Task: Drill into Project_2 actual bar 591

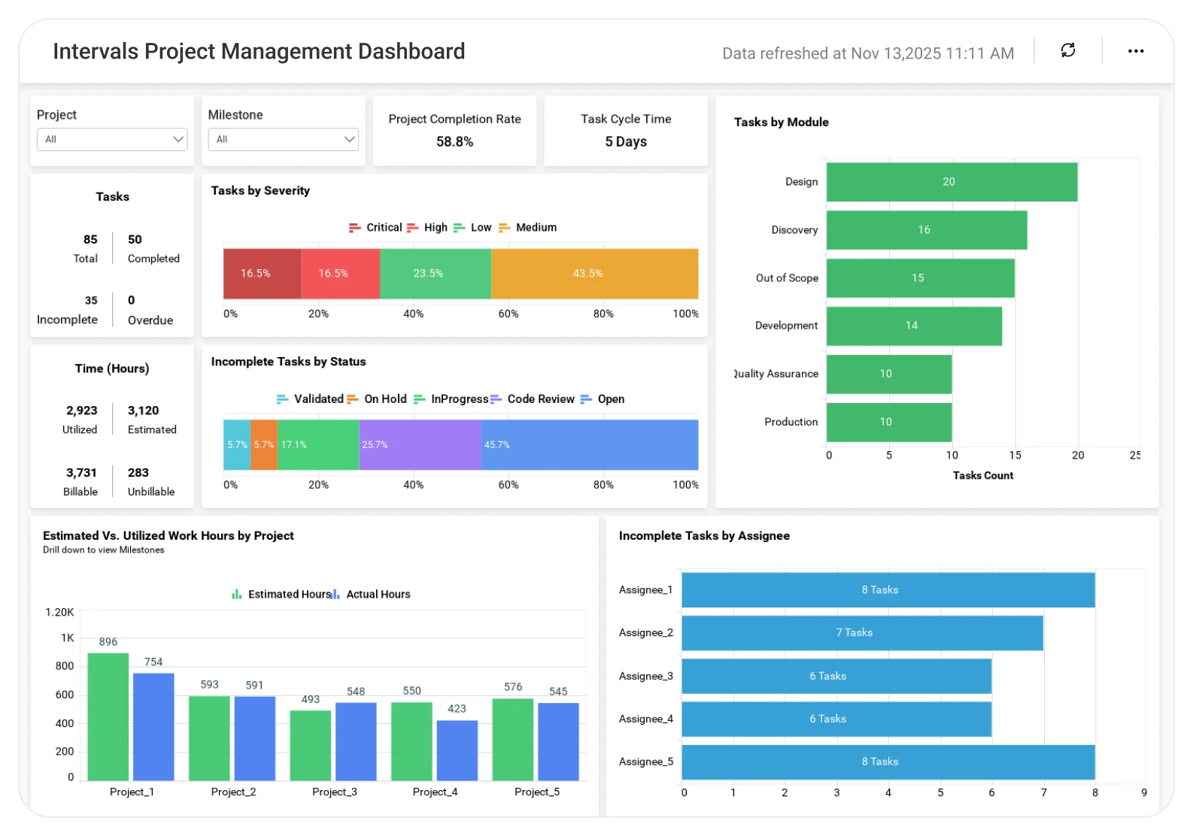Action: click(254, 738)
